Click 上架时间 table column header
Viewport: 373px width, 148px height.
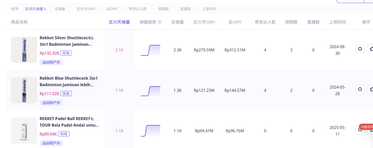coord(337,22)
